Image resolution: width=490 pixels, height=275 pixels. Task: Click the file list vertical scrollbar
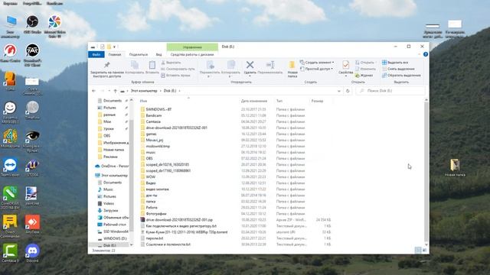[426, 171]
